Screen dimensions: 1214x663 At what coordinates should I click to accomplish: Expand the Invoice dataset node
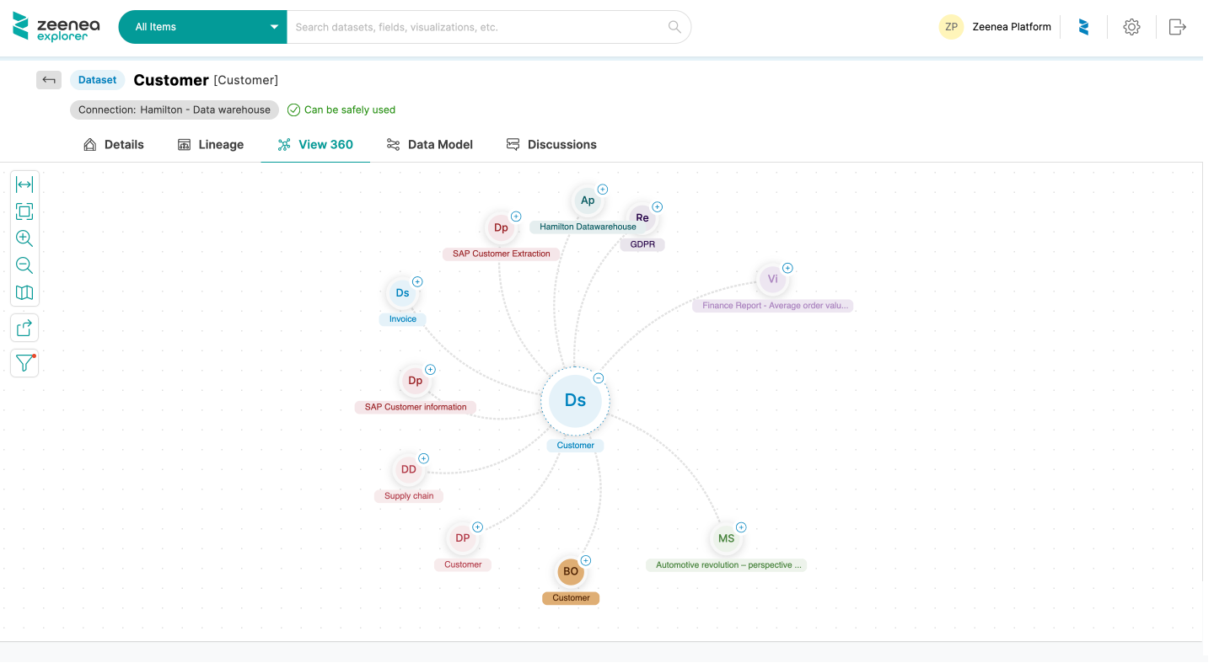pyautogui.click(x=417, y=281)
